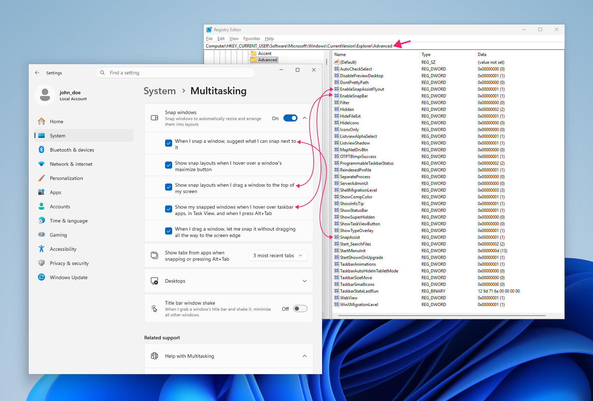Screen dimensions: 593x401
Task: Collapse the Help with Multitasking section
Action: (305, 356)
